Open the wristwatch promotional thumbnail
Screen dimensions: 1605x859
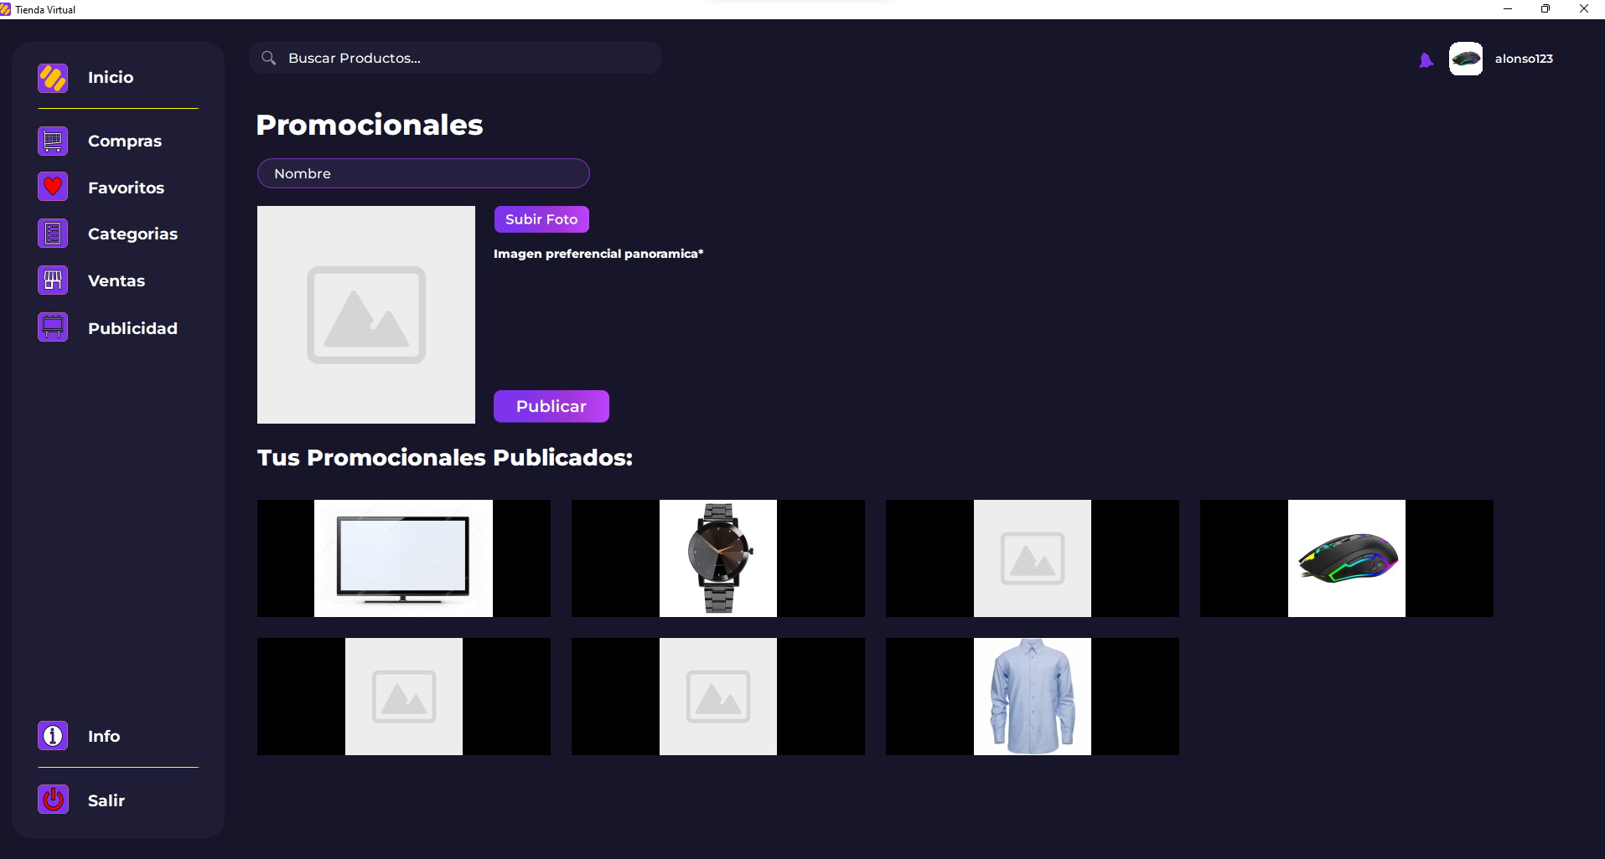coord(717,558)
